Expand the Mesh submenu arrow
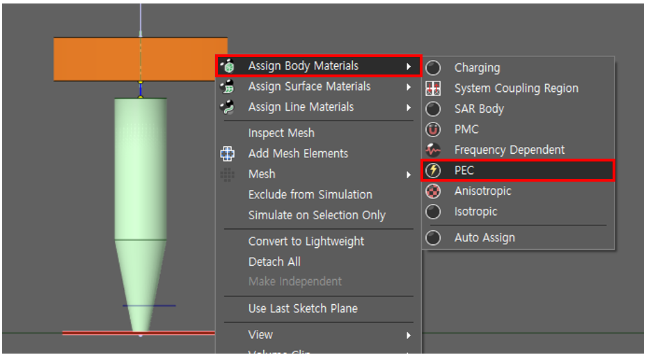646x355 pixels. coord(409,174)
